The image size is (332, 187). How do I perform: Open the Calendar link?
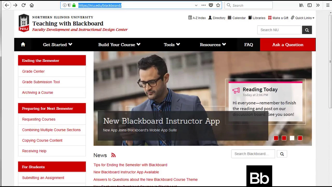click(x=237, y=18)
